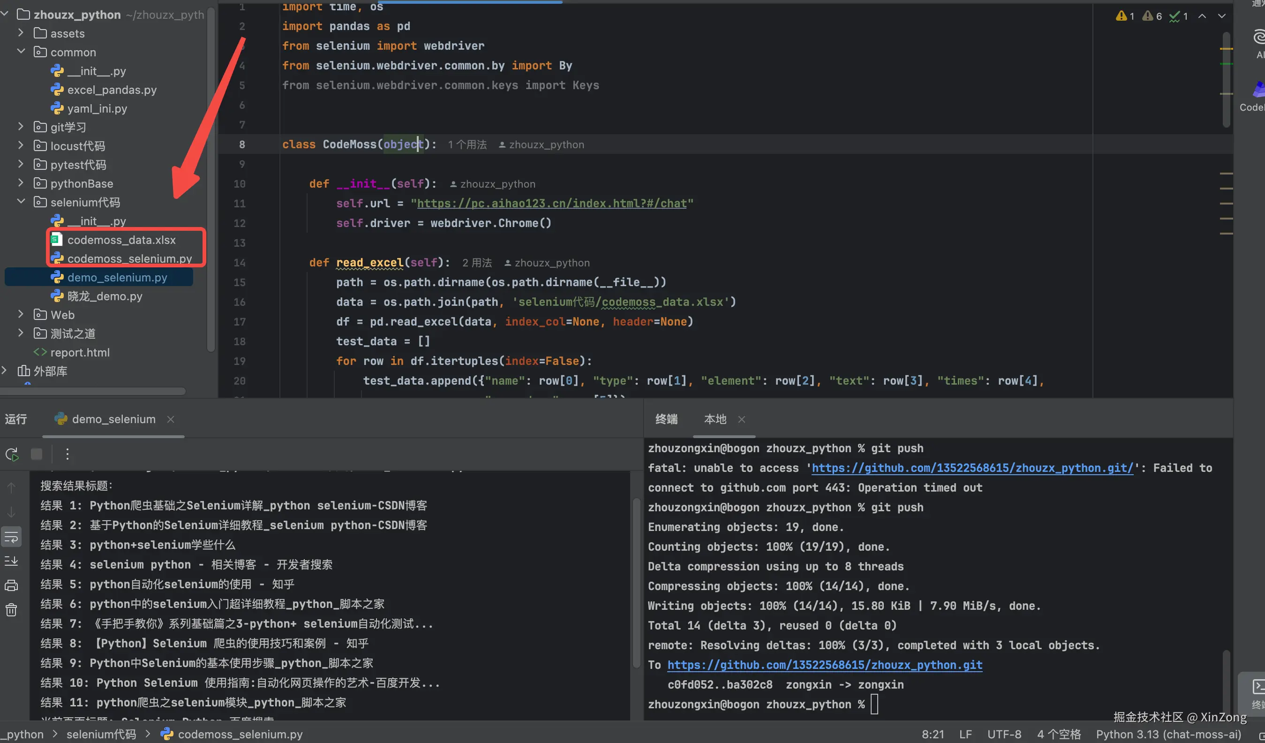Viewport: 1265px width, 743px height.
Task: Expand the Web folder
Action: click(21, 314)
